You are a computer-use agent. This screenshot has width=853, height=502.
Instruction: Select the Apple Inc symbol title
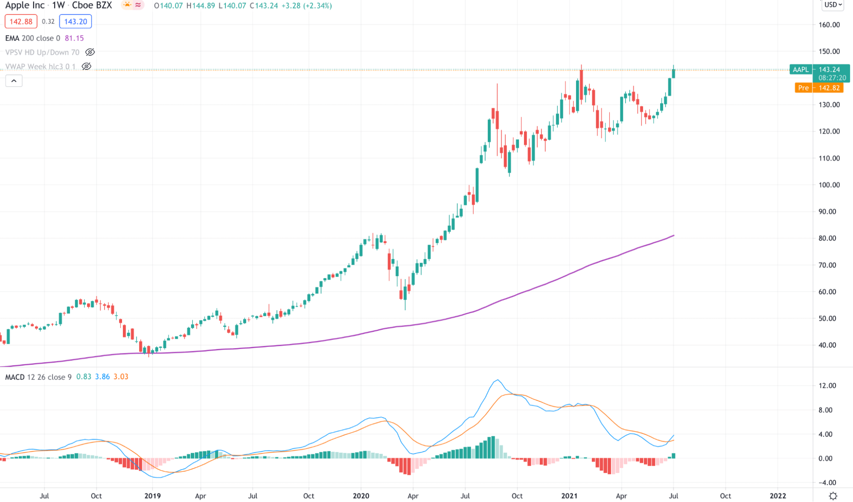coord(25,6)
